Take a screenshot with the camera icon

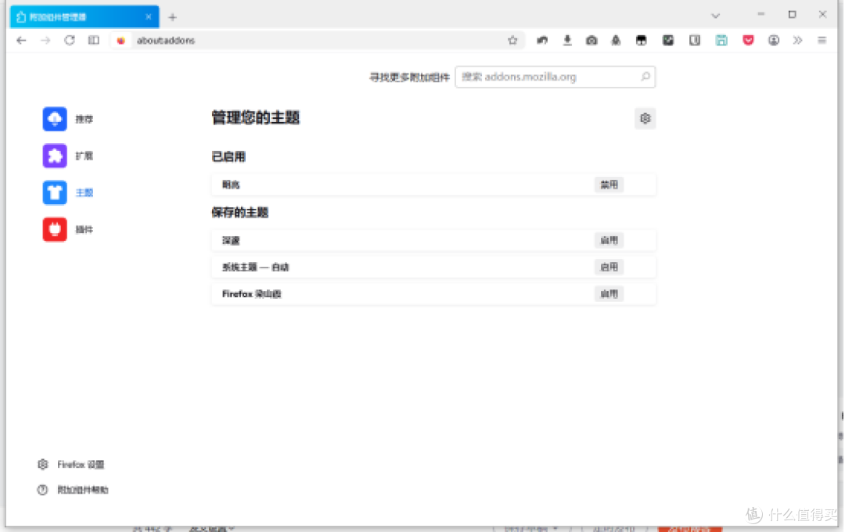[x=591, y=41]
